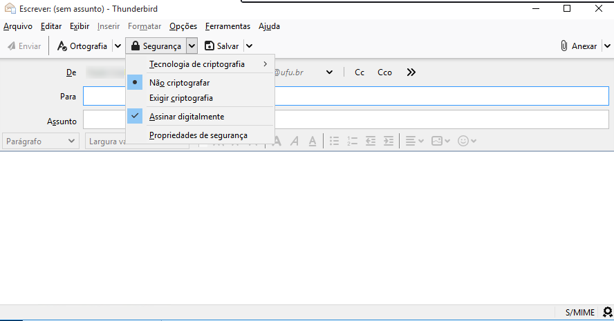614x321 pixels.
Task: Insert a numbered list
Action: (353, 141)
